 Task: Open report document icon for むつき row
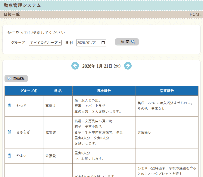click(x=9, y=106)
